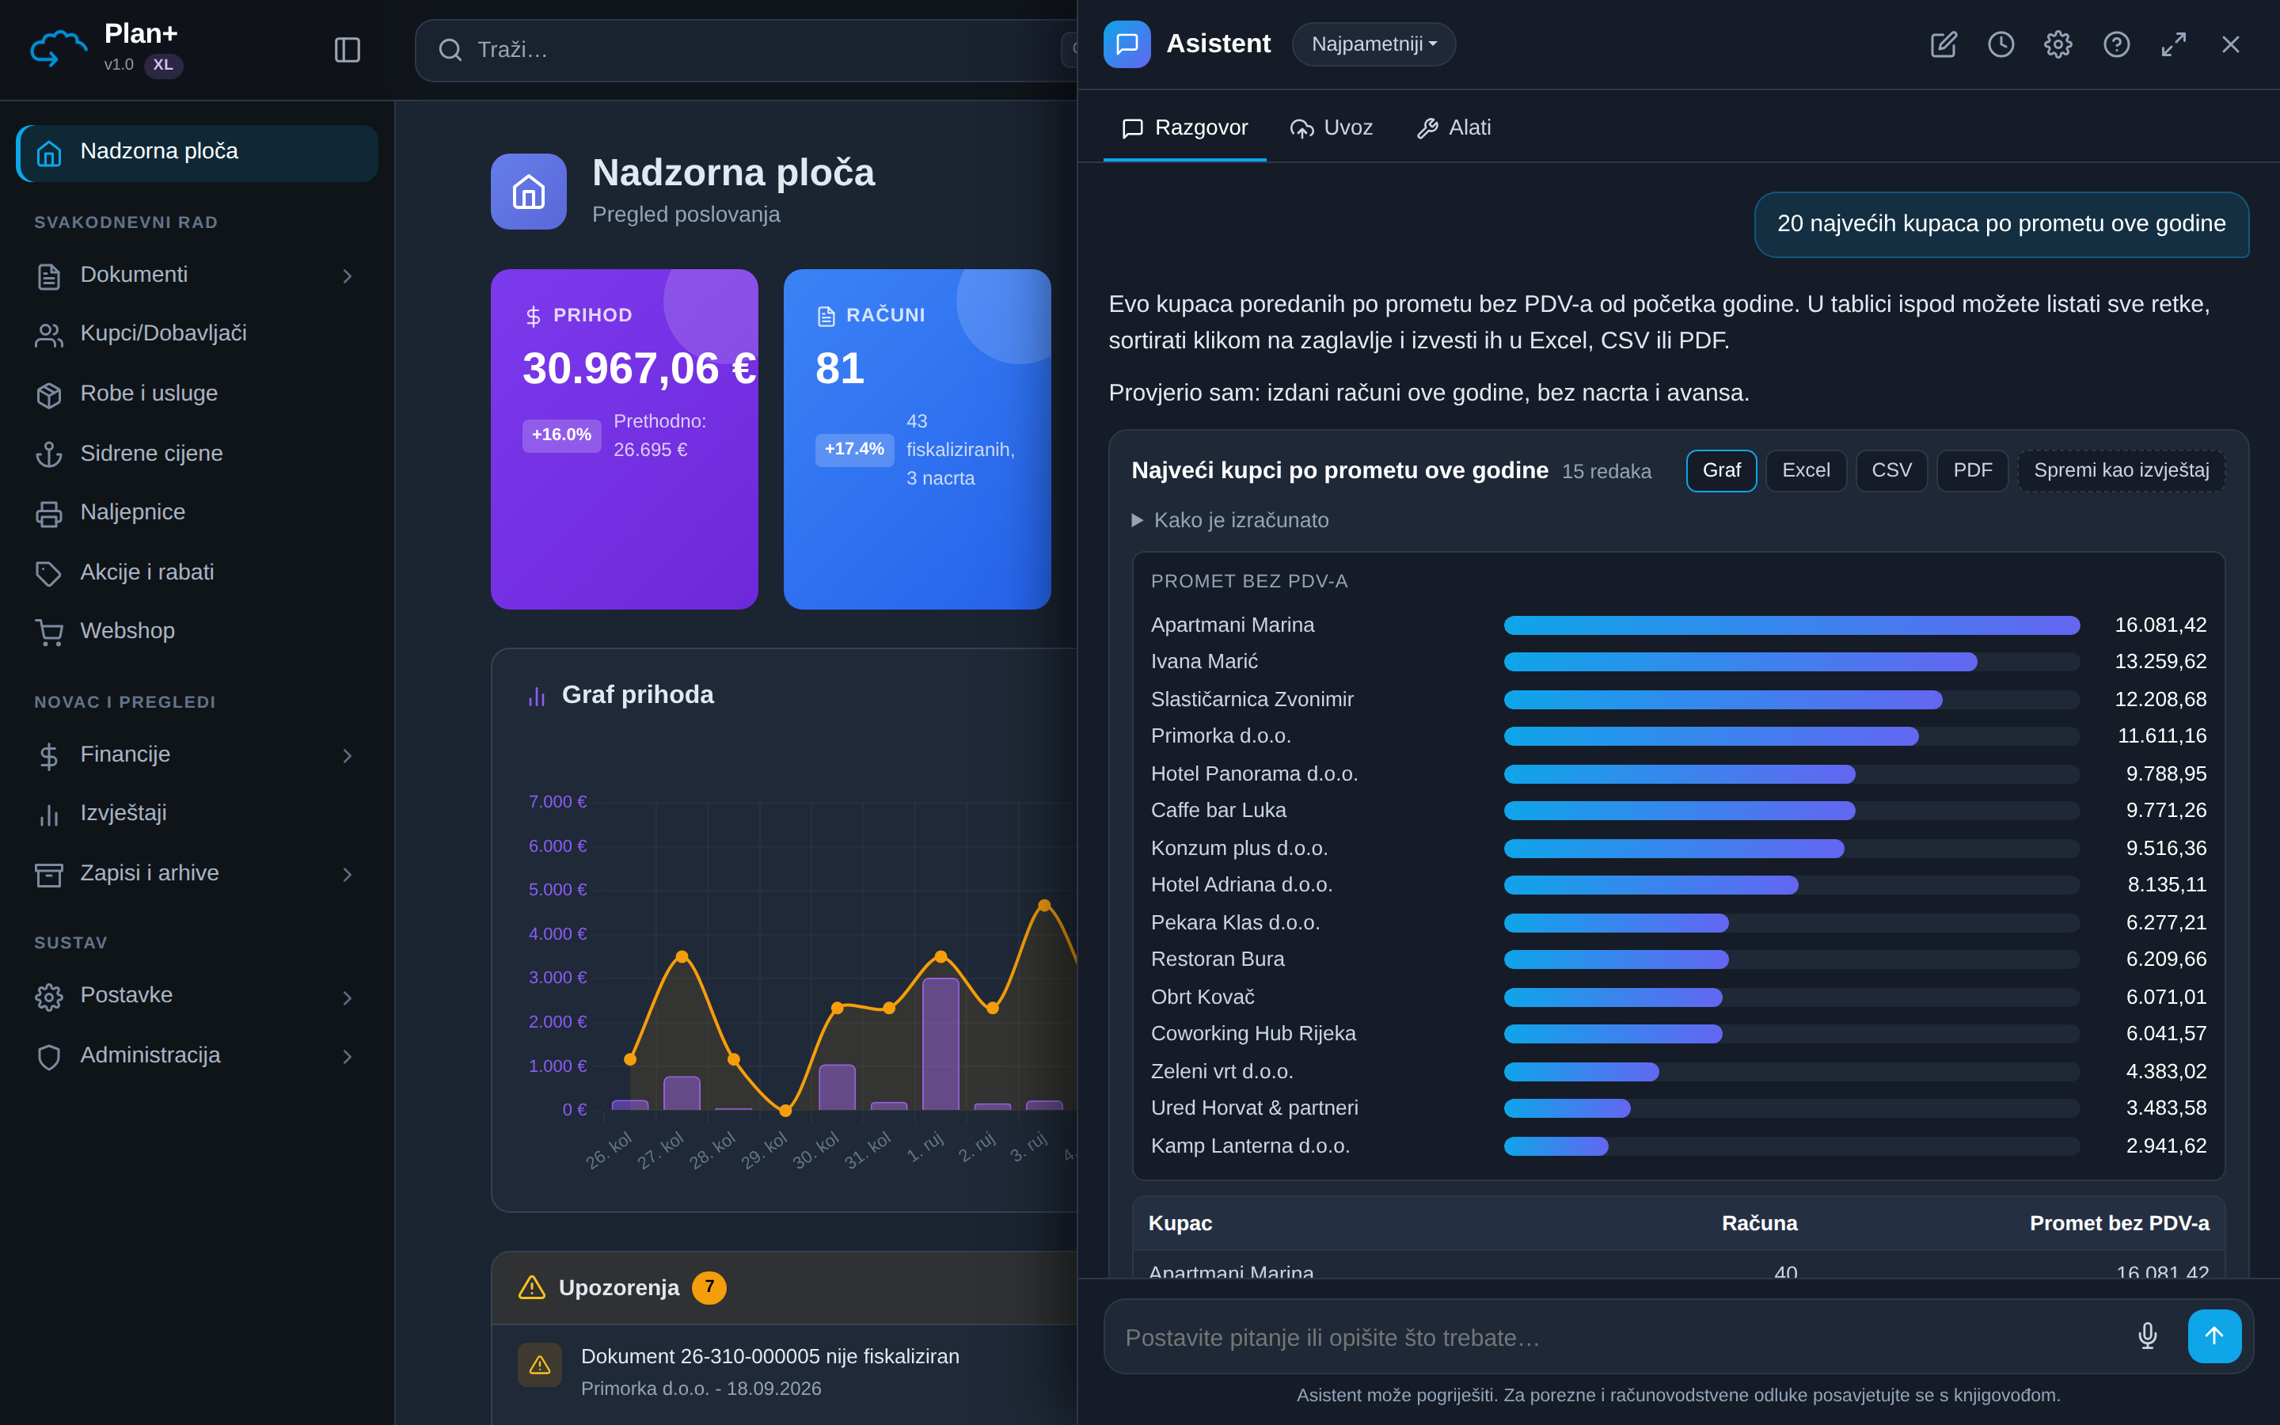
Task: Open Robe i usluge in the sidebar
Action: click(197, 394)
